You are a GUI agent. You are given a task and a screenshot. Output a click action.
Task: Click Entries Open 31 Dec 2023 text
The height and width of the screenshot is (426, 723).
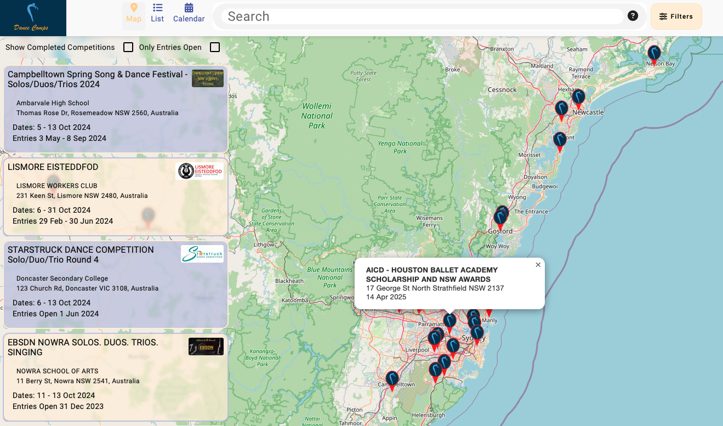58,406
